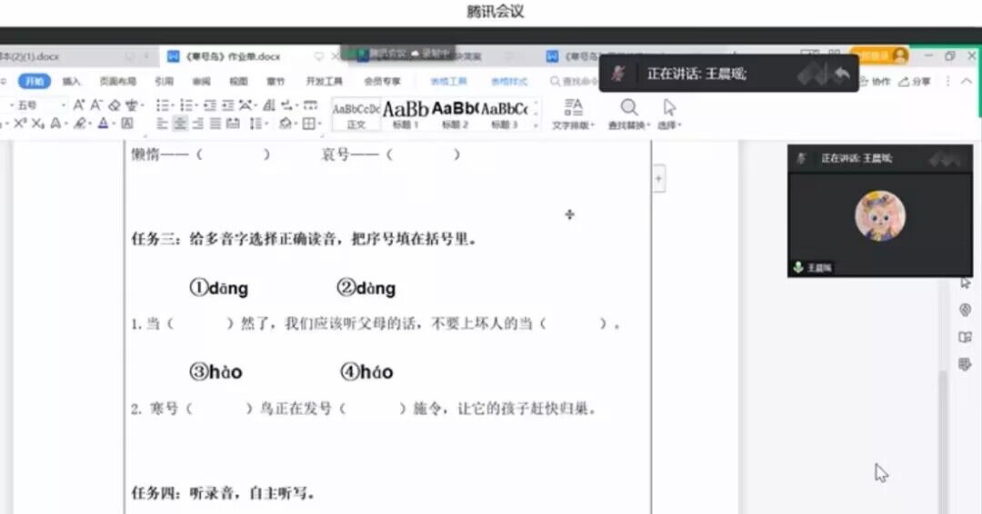
Task: Click the decrease font size icon
Action: pyautogui.click(x=95, y=105)
